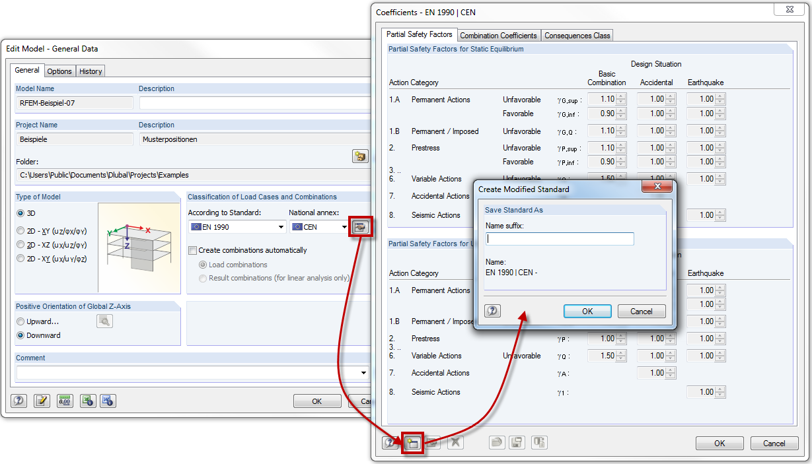The width and height of the screenshot is (812, 464).
Task: Delete the selected standard with the X icon
Action: point(455,444)
